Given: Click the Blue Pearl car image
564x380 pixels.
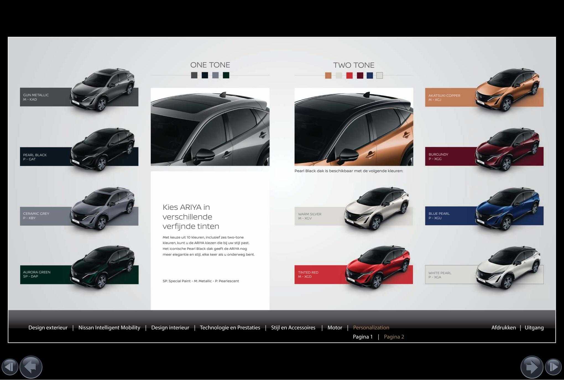Looking at the screenshot, I should 508,209.
